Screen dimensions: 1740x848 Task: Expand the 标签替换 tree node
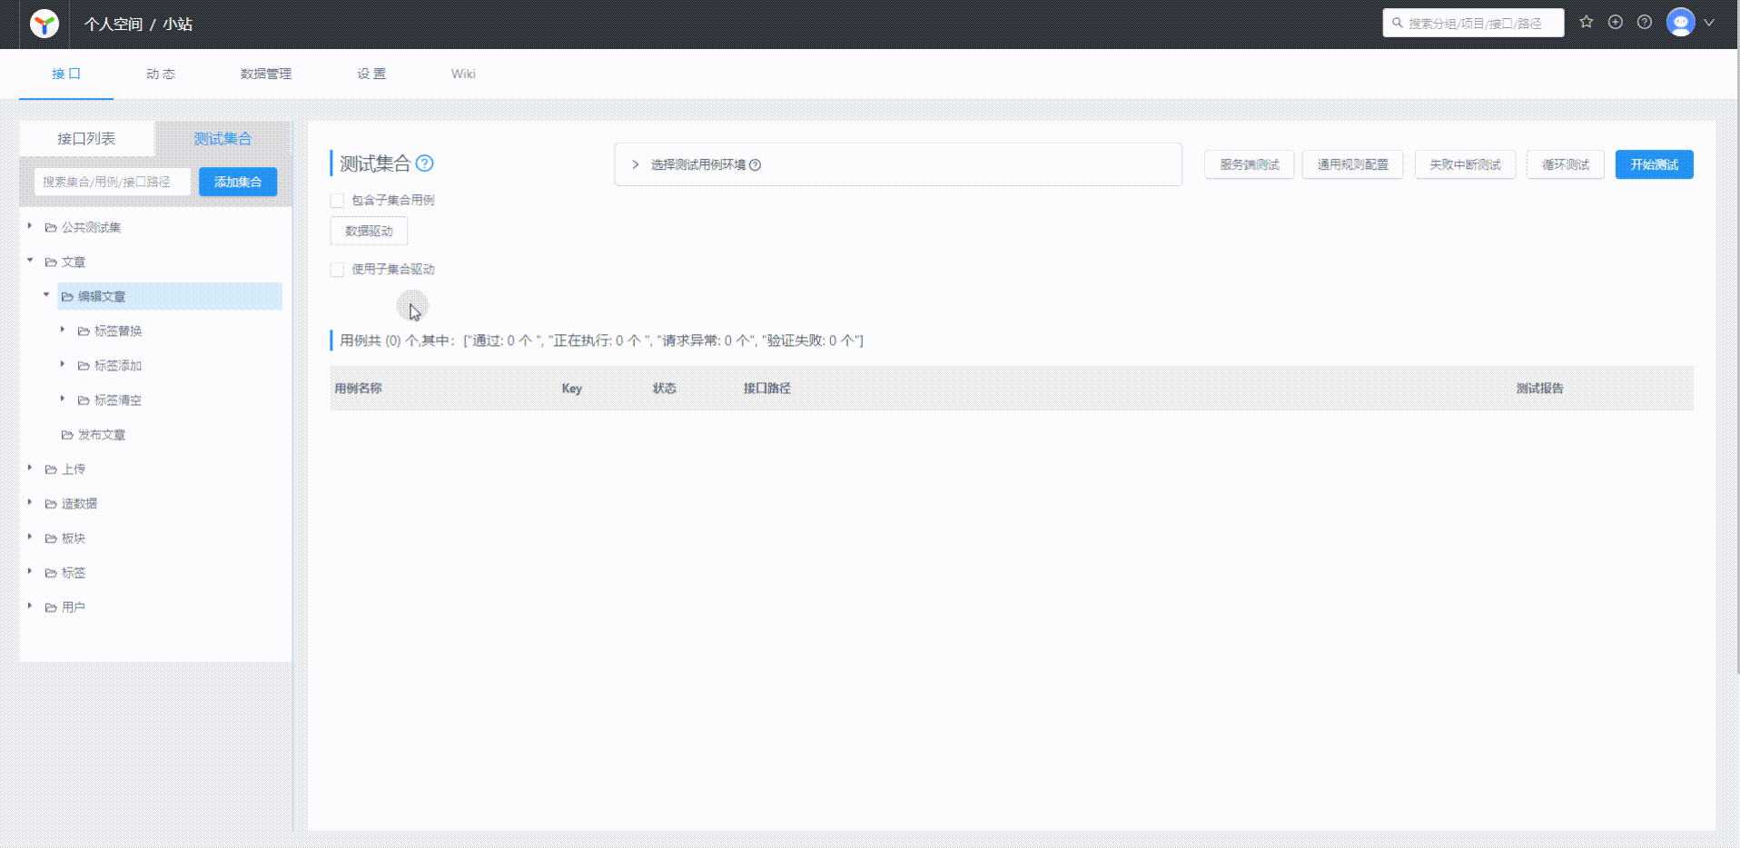62,330
